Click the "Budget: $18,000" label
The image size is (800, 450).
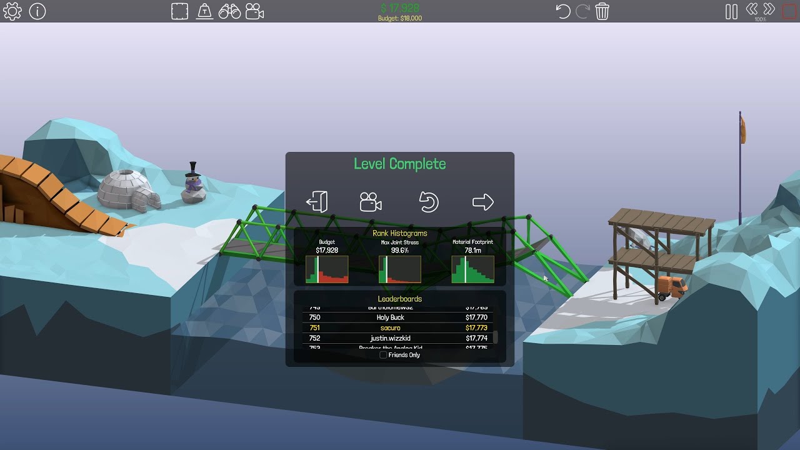(400, 19)
